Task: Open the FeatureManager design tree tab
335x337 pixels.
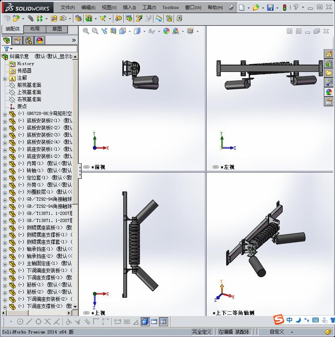Action: [x=6, y=40]
